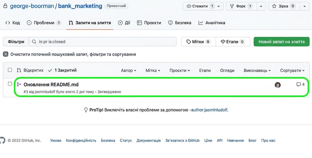The width and height of the screenshot is (312, 158).
Task: Go to the Безпека tab
Action: point(180,23)
